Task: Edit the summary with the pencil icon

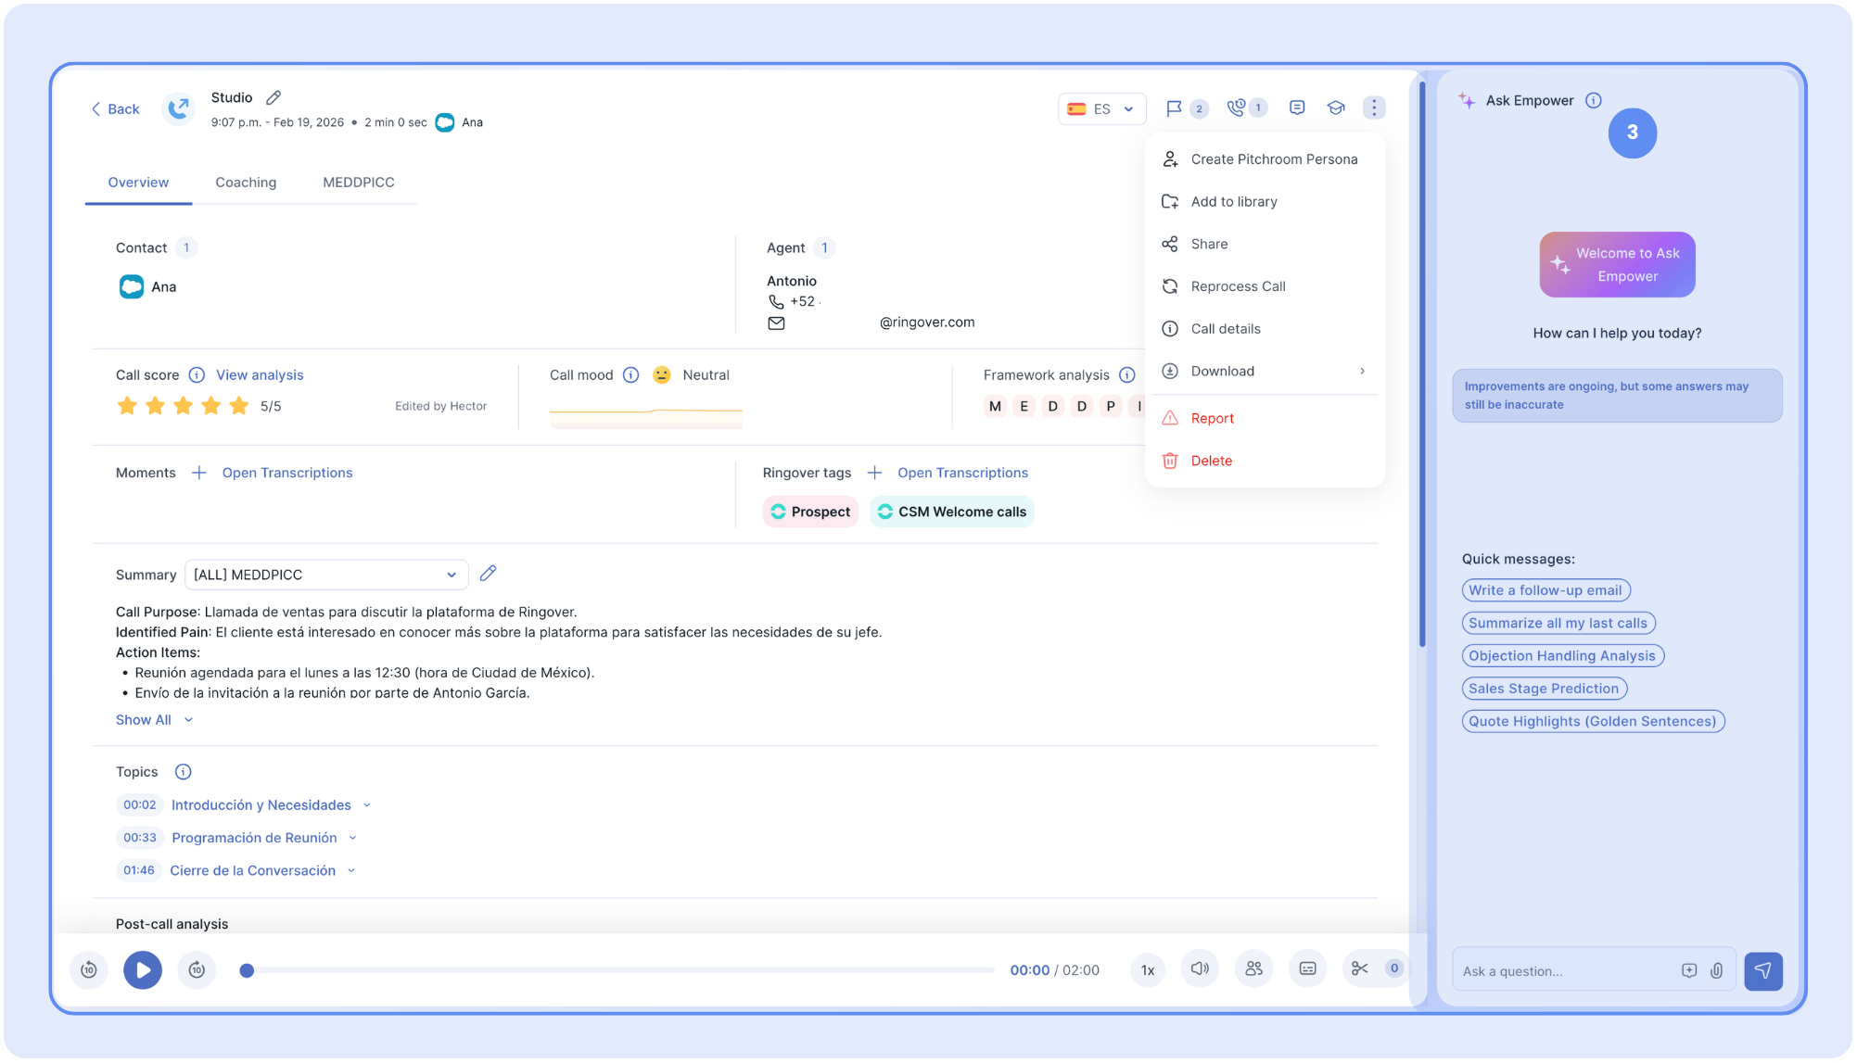Action: (x=489, y=574)
